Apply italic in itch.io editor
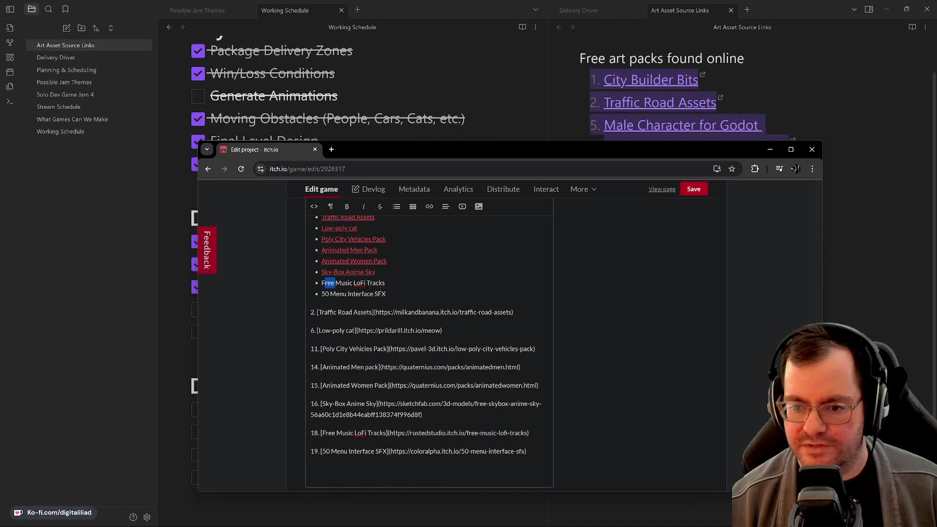The image size is (937, 527). click(364, 206)
